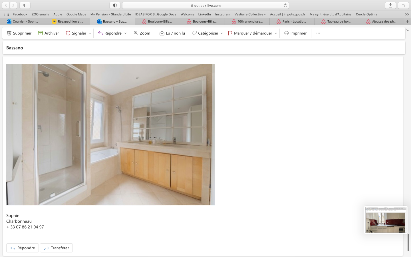Click the Supprimer trash icon
The height and width of the screenshot is (257, 411).
coord(9,33)
